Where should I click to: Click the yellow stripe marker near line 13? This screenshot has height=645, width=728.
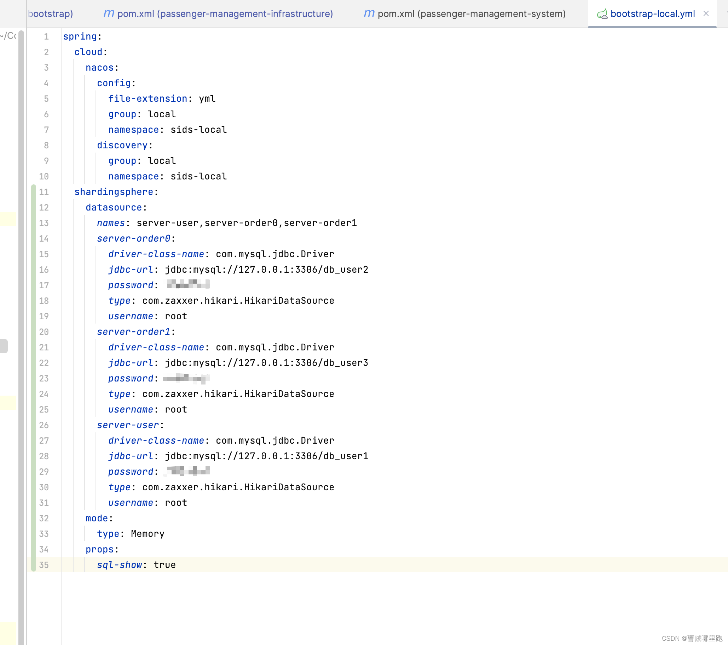point(7,219)
